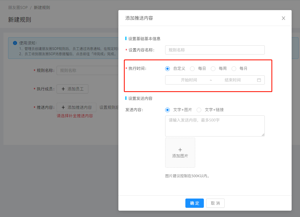
Task: Switch content type to 文字+链接
Action: pos(199,110)
